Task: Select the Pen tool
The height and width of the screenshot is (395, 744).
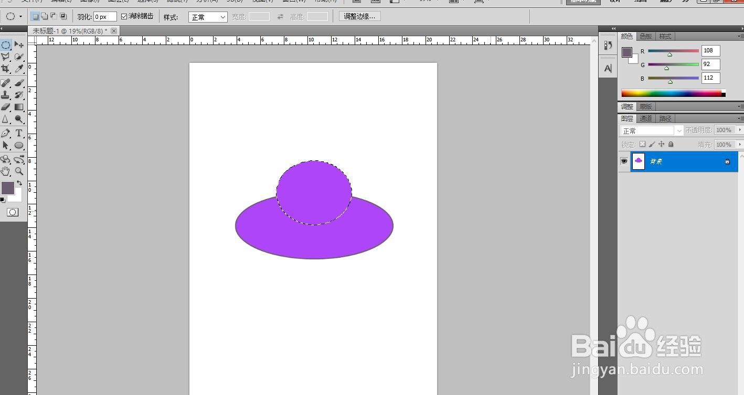Action: 6,133
